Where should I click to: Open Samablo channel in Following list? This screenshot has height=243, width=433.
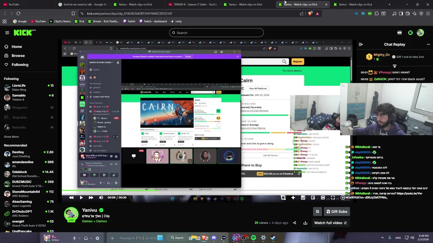point(29,98)
